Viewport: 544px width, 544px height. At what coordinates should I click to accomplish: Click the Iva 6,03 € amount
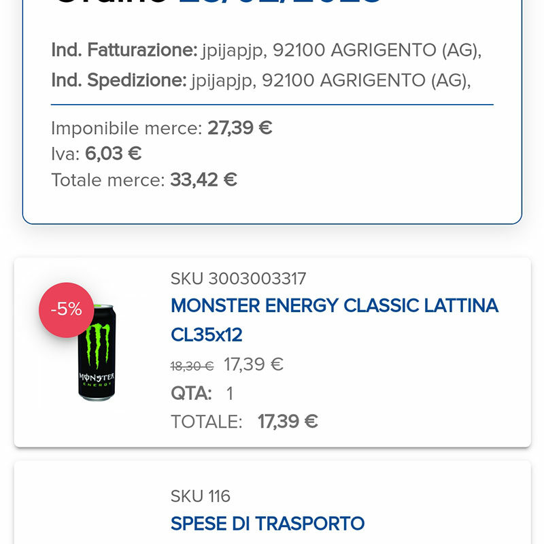pos(113,154)
